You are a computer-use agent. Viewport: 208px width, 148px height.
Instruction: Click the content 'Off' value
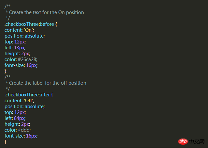tap(29, 101)
